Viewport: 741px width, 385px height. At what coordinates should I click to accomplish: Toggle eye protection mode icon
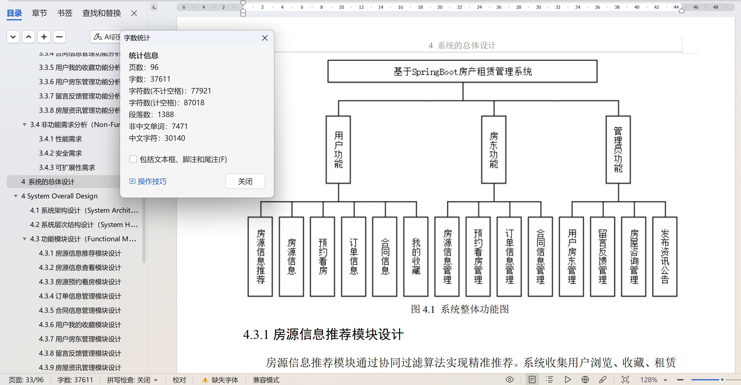coord(509,380)
